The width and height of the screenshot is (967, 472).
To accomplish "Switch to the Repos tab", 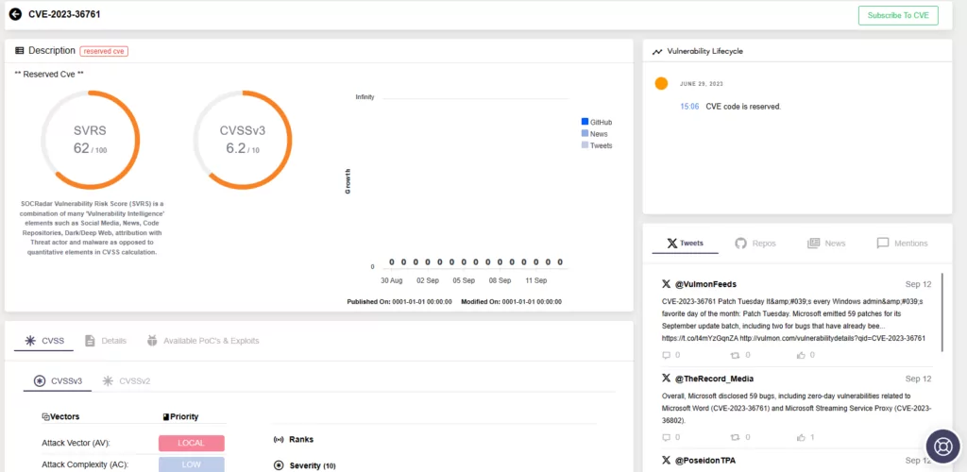I will coord(755,244).
